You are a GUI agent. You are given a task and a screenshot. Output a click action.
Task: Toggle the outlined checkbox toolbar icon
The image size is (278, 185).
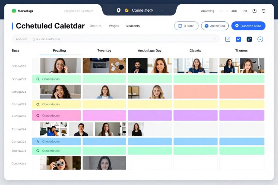pos(228,39)
